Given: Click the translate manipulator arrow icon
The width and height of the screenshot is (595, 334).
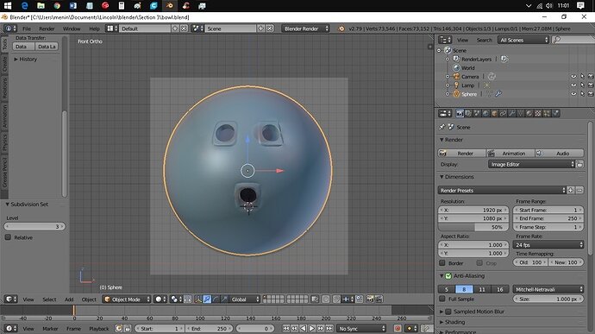Looking at the screenshot, I should pos(207,299).
